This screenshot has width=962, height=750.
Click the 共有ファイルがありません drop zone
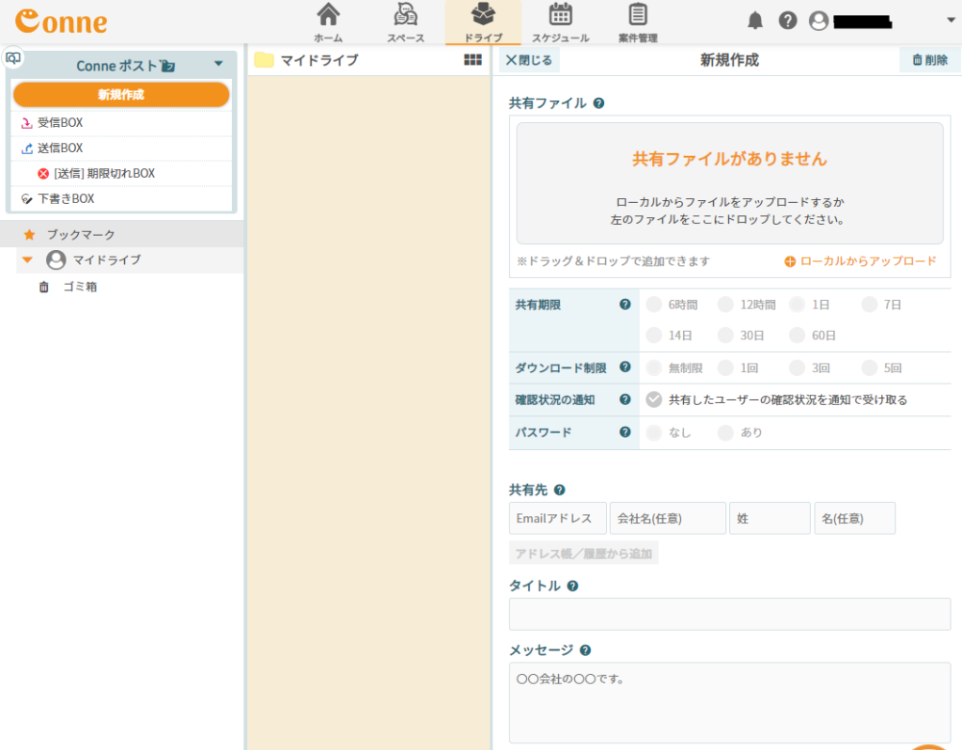pos(729,183)
